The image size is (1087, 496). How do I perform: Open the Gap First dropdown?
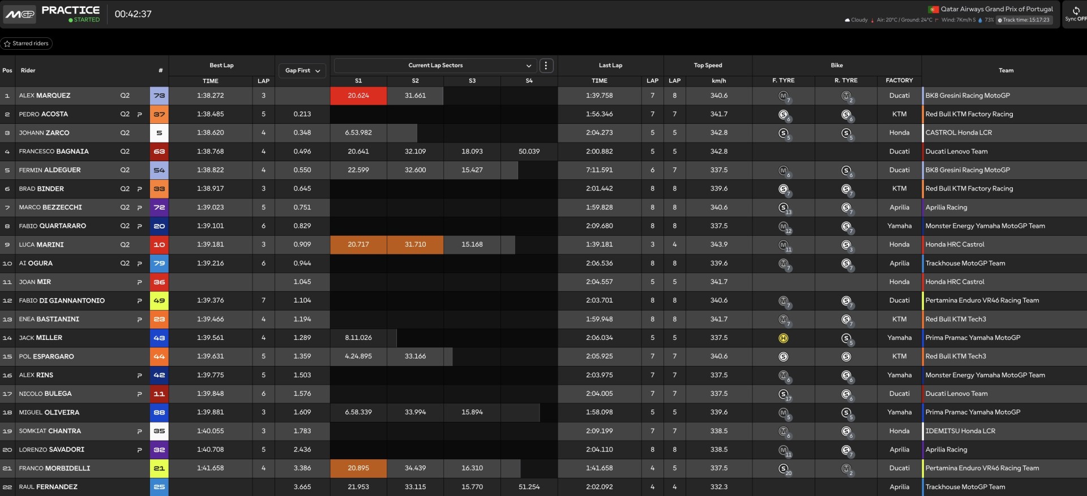(302, 71)
